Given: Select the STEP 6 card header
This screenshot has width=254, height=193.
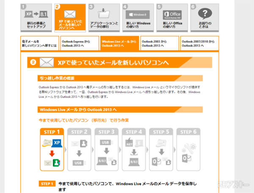Looking at the screenshot, I should coord(188,132).
